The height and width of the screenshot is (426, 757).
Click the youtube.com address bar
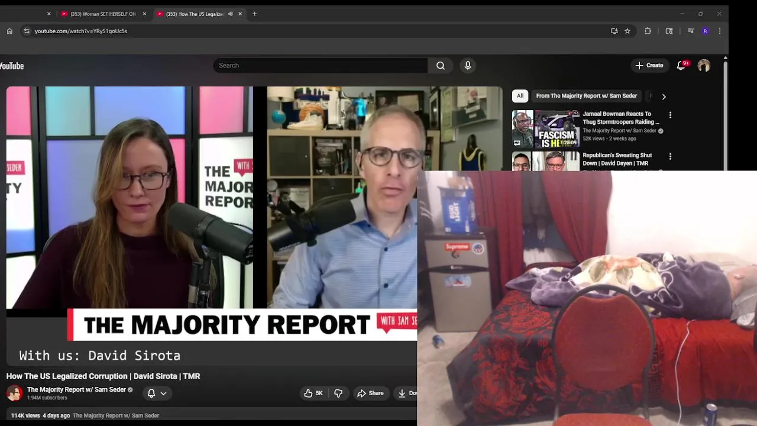click(x=319, y=31)
